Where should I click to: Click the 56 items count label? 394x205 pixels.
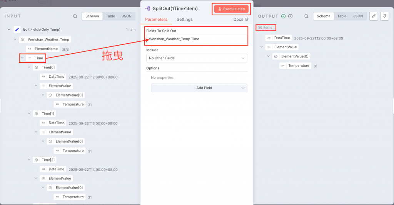click(x=265, y=28)
